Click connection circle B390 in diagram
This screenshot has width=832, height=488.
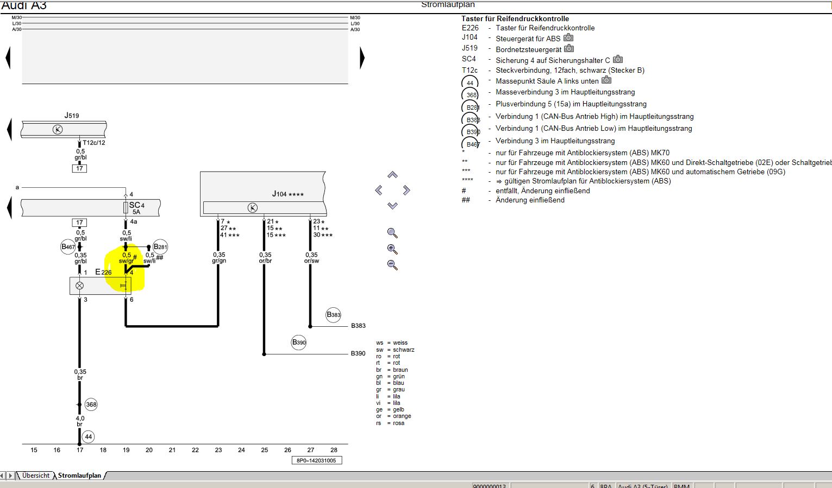[x=299, y=343]
